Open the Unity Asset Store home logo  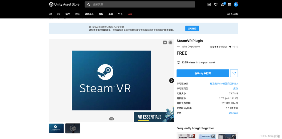64,4
